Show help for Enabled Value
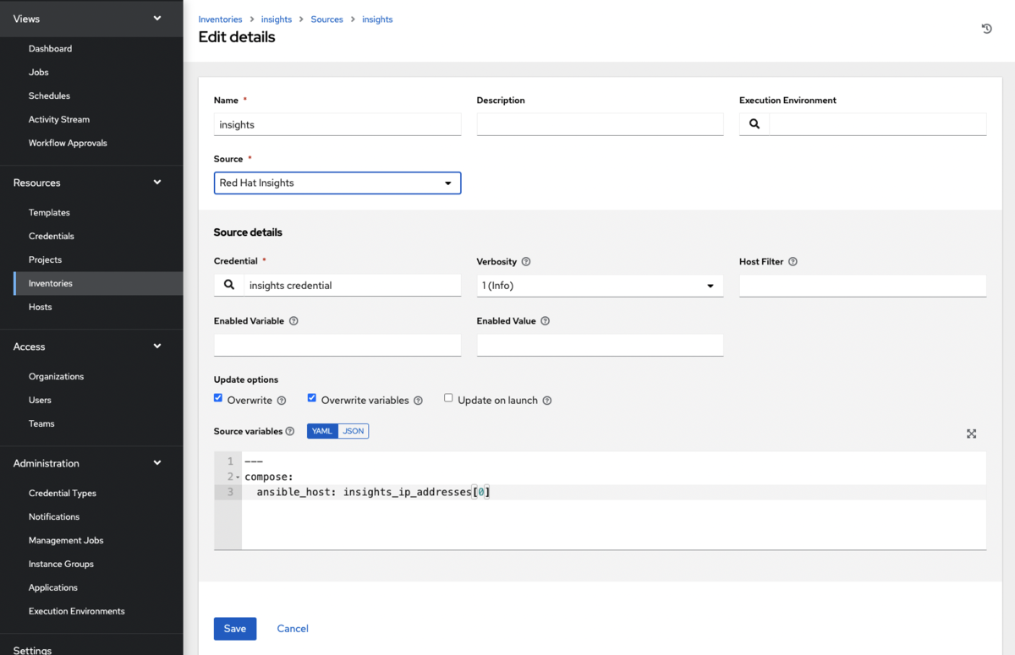 [x=545, y=321]
